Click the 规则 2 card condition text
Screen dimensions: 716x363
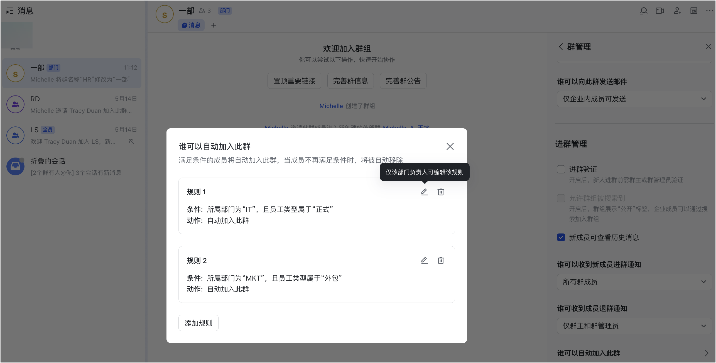(264, 278)
